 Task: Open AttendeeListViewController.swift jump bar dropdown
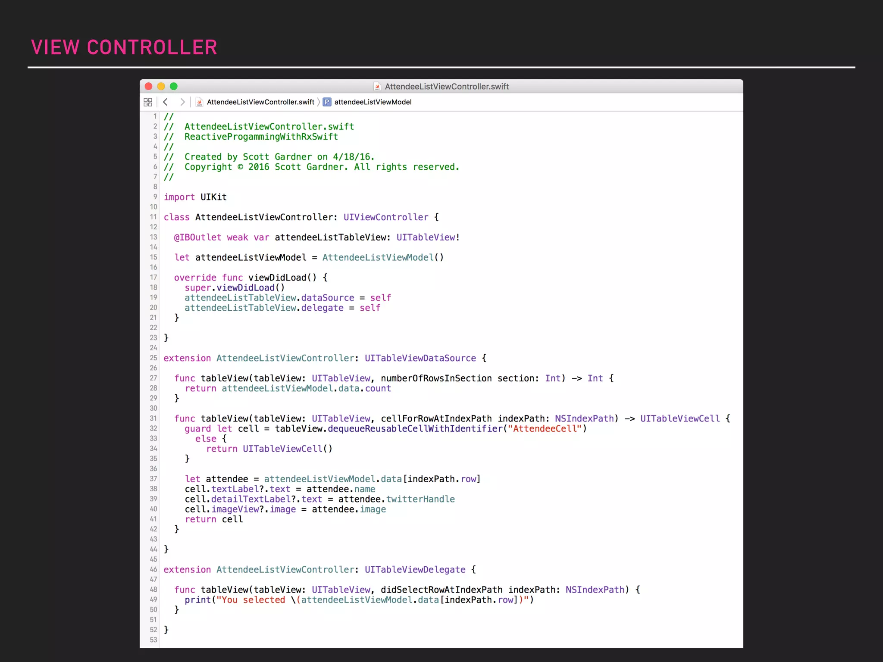[x=260, y=102]
